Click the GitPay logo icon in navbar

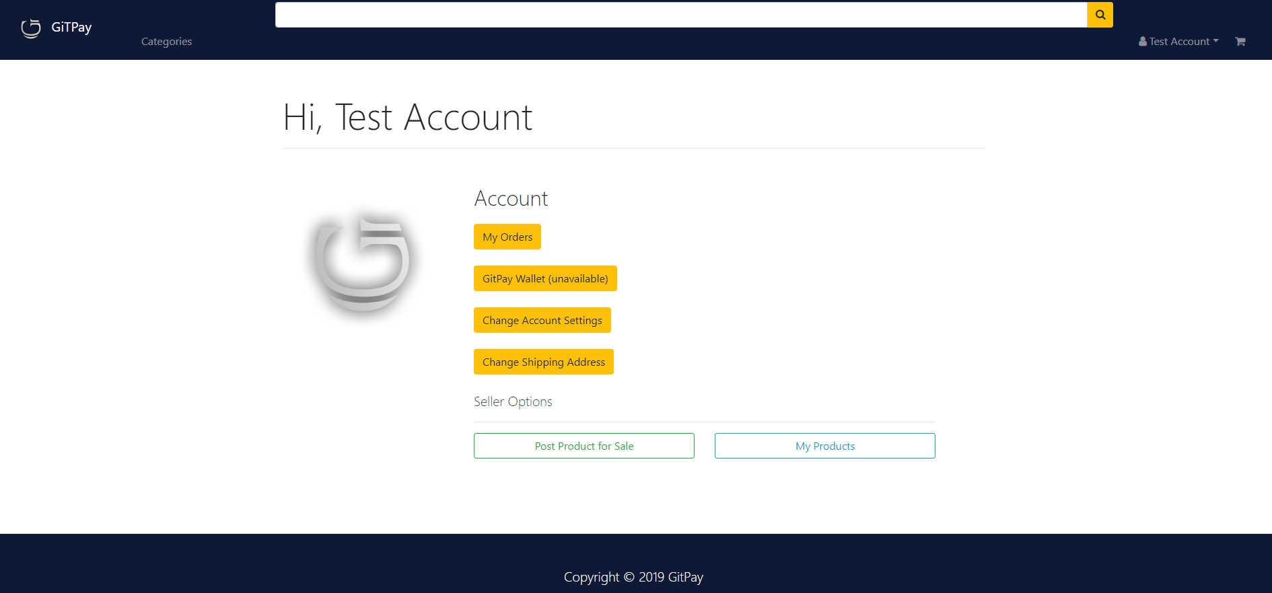click(31, 28)
